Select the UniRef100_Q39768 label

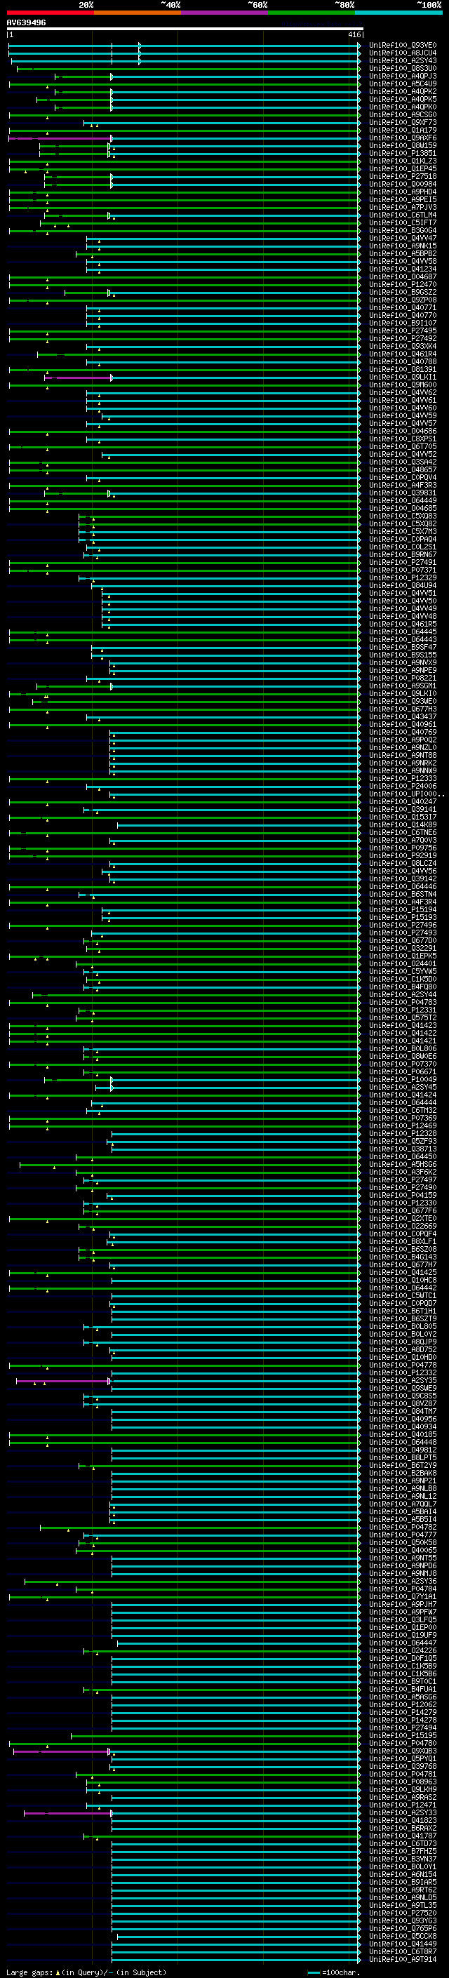point(403,1766)
